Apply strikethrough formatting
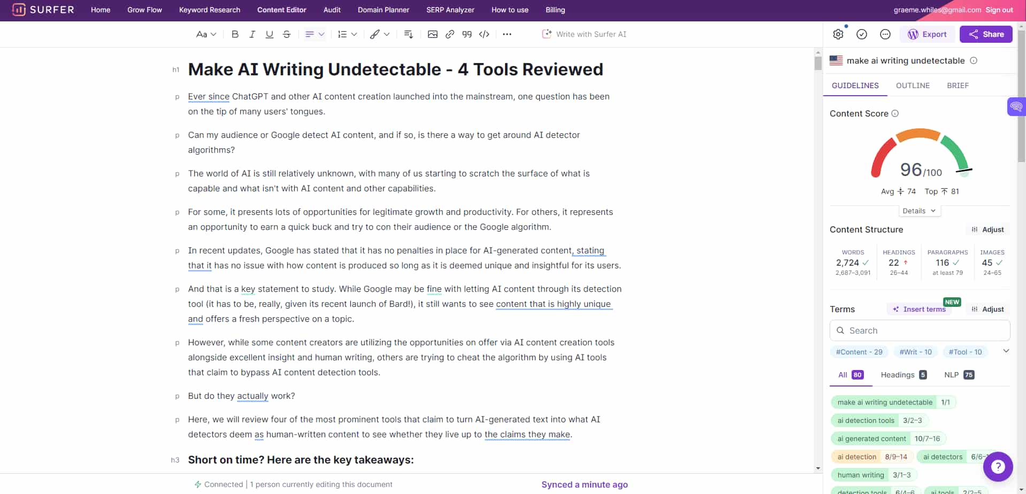Image resolution: width=1026 pixels, height=494 pixels. [x=287, y=34]
